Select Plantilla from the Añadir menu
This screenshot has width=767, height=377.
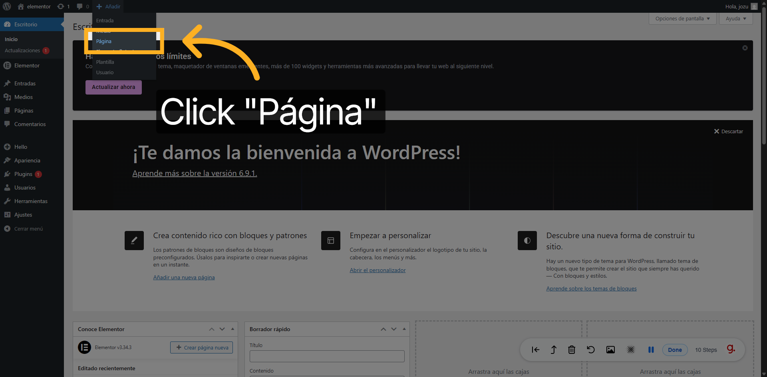105,62
